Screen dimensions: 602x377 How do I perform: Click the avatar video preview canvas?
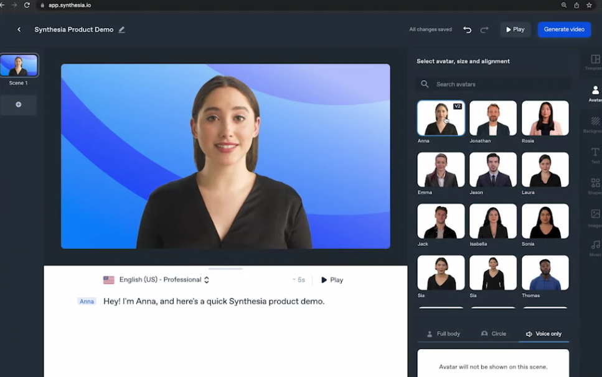[225, 156]
